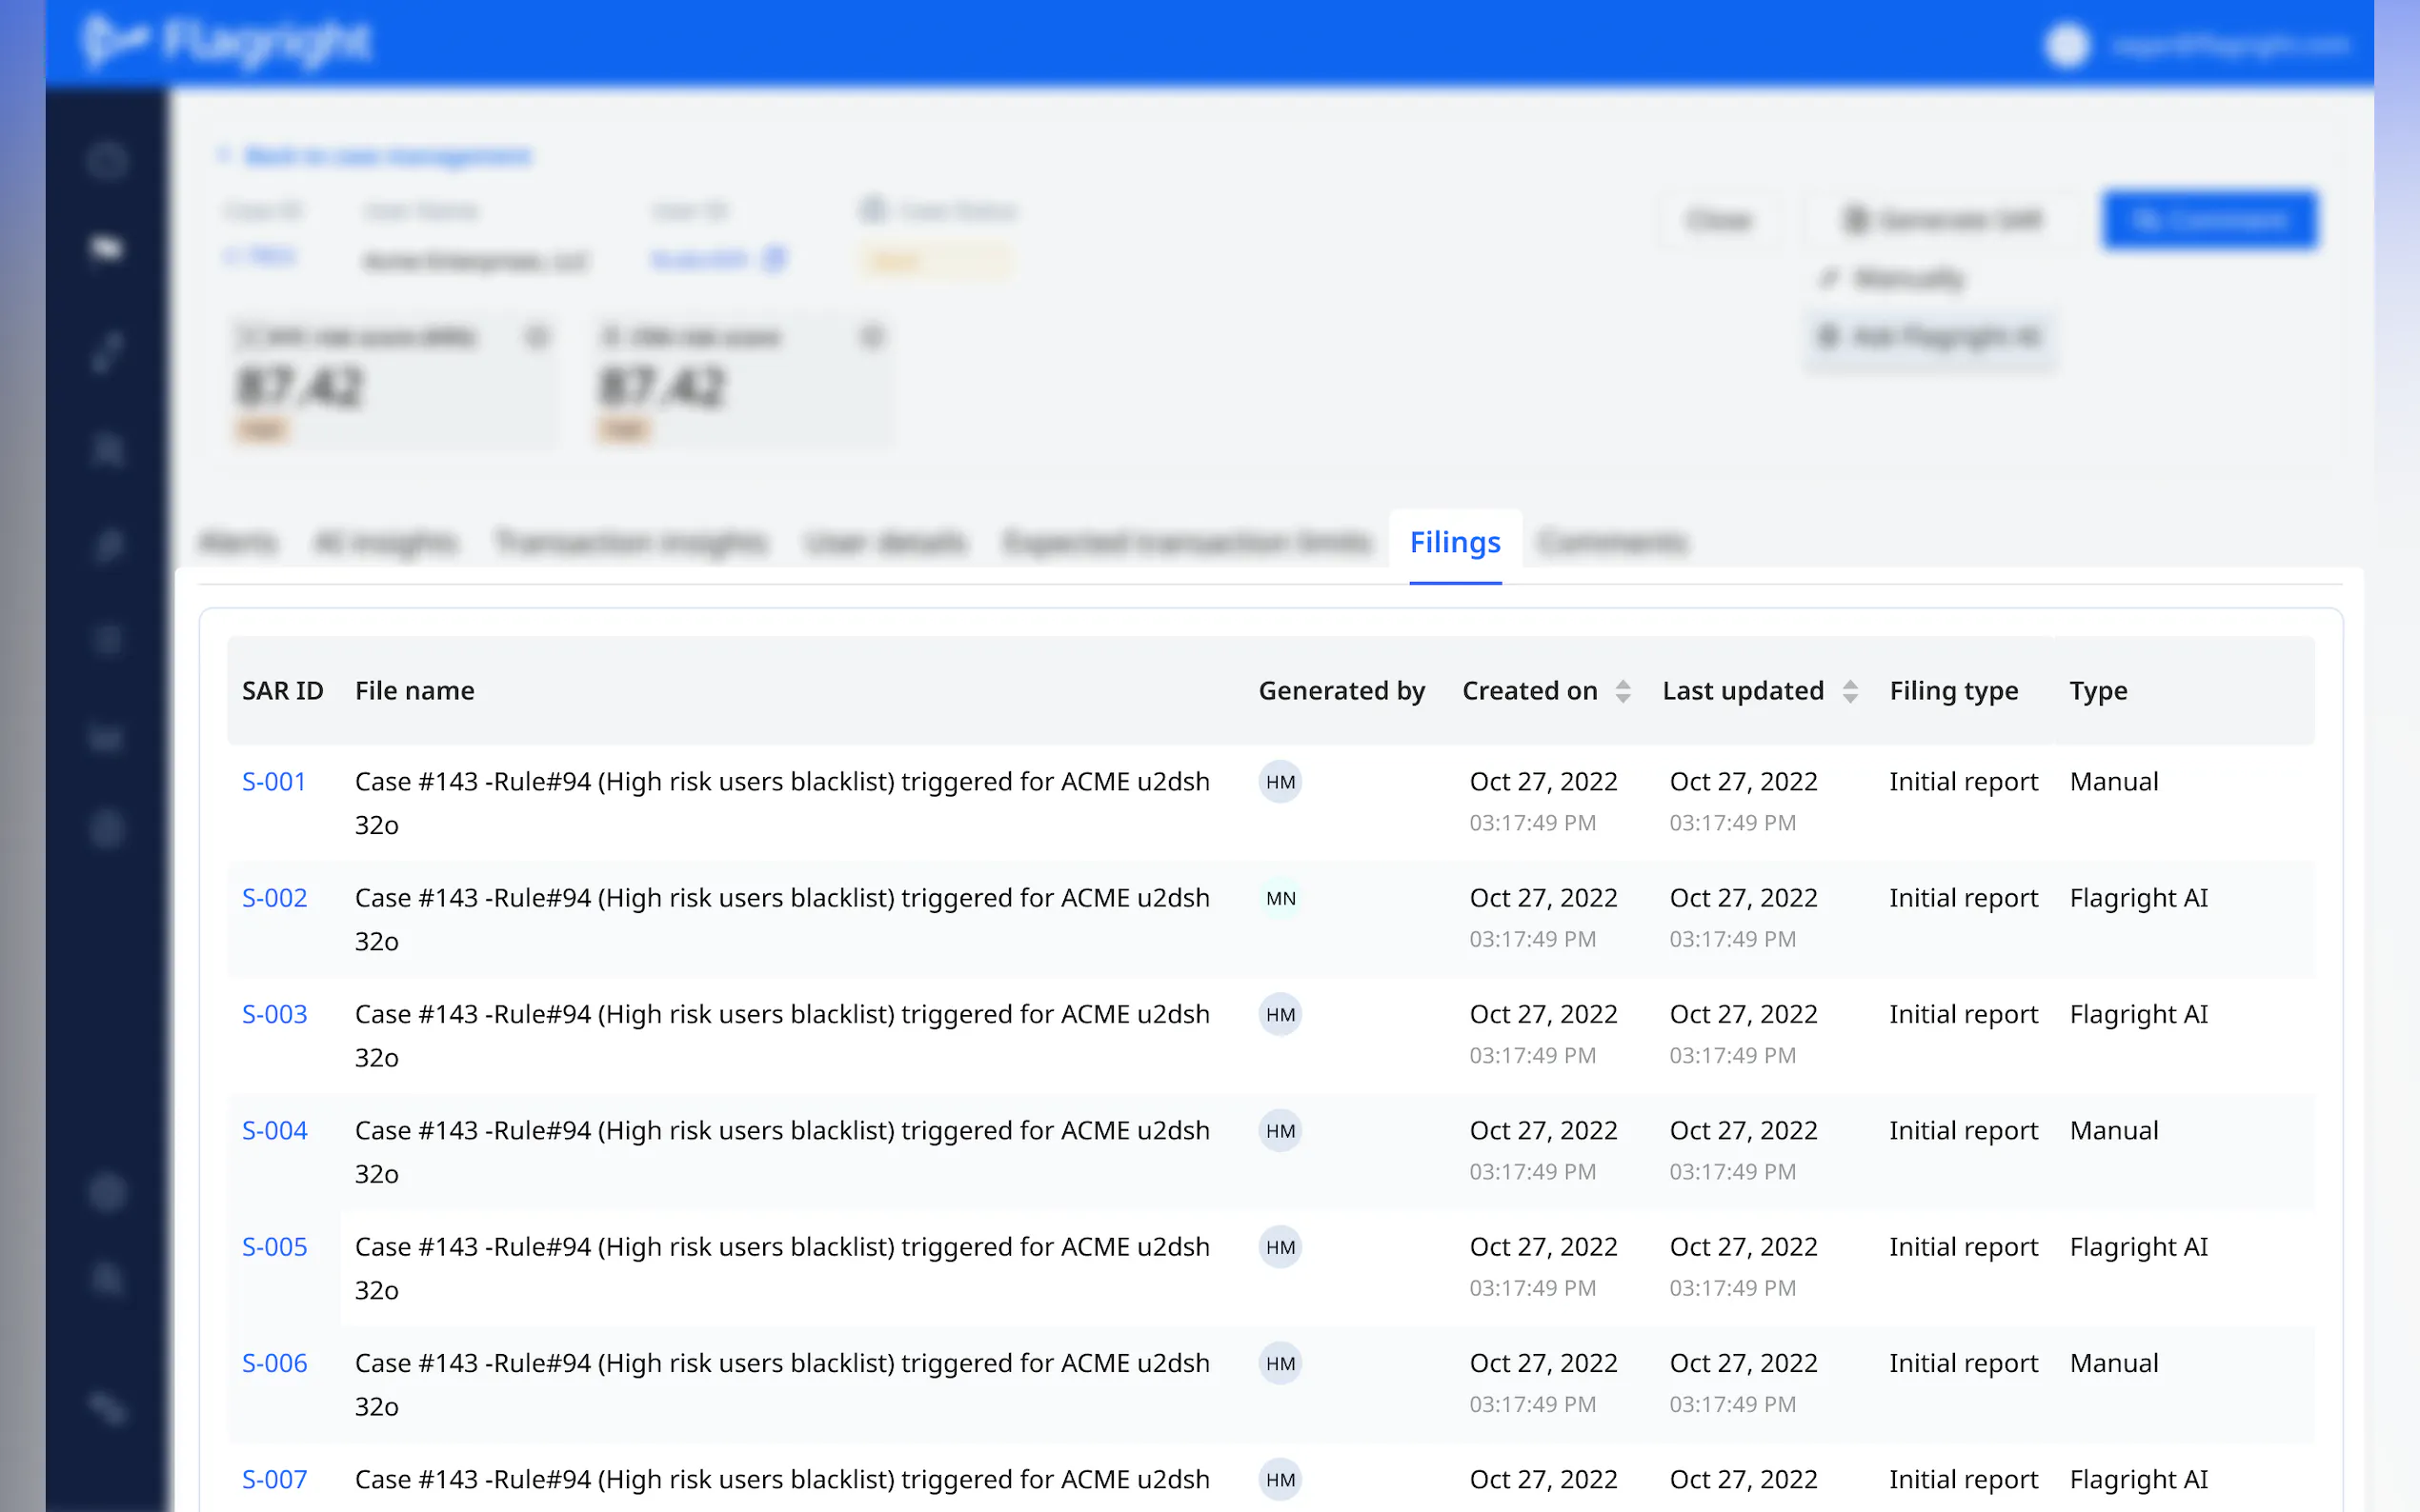Screen dimensions: 2420x1512
Task: Click the HM avatar in the S-001 row
Action: click(1280, 782)
